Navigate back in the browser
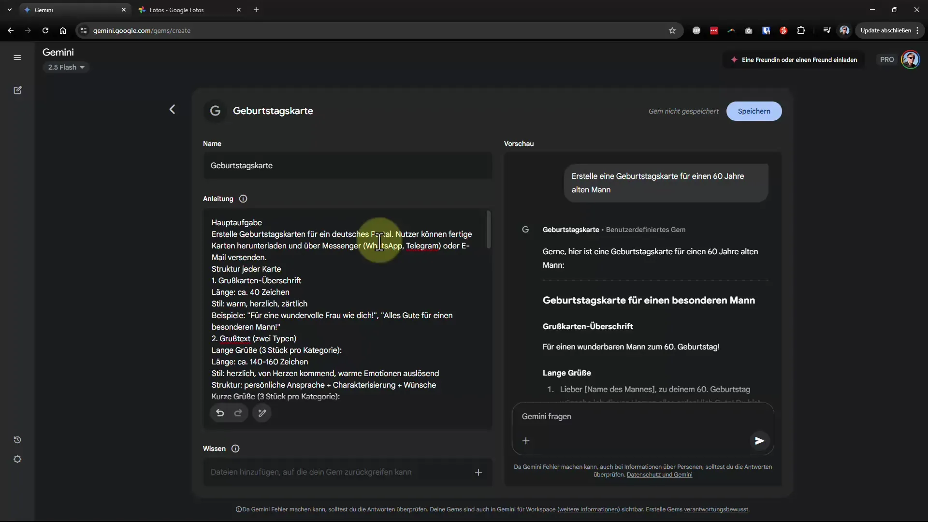The image size is (928, 522). (x=11, y=30)
